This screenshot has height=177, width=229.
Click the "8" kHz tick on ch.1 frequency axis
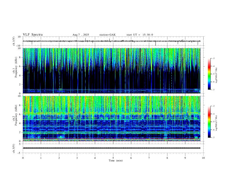click(20, 57)
